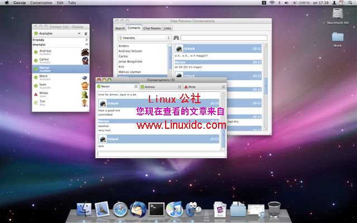The image size is (357, 223).
Task: Click the Conversations chat scrollbar up arrow
Action: pos(223,93)
